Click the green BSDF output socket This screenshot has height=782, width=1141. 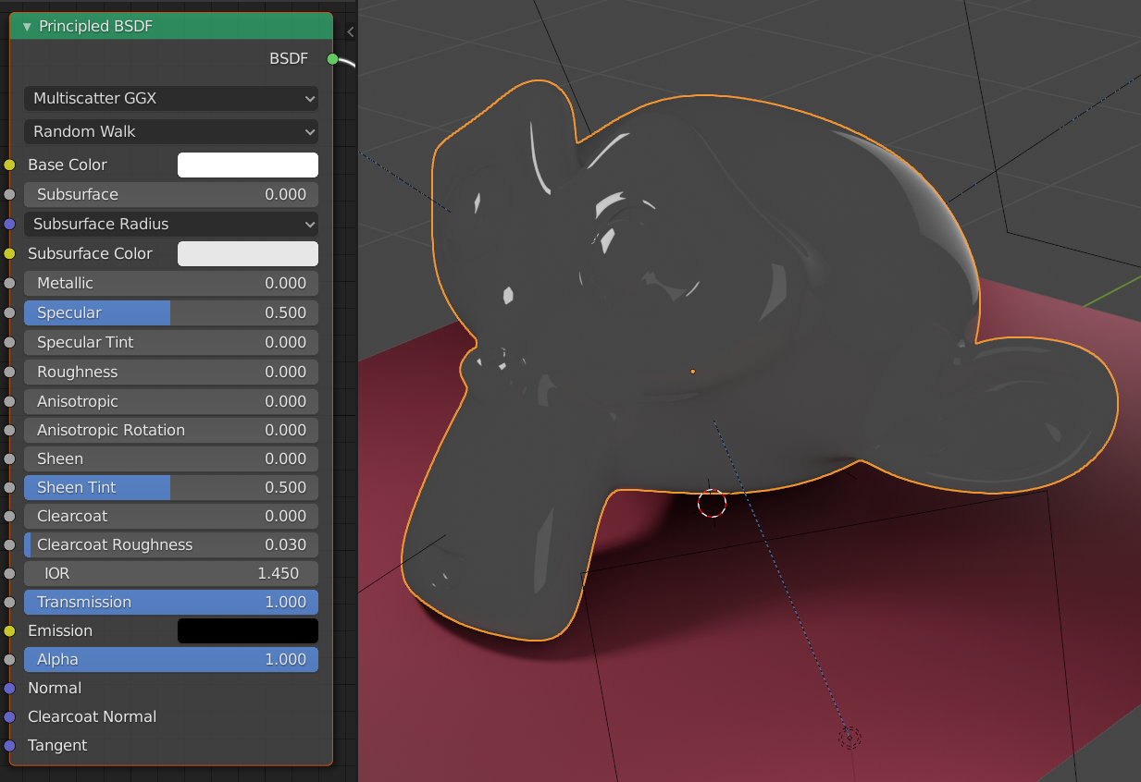tap(332, 58)
